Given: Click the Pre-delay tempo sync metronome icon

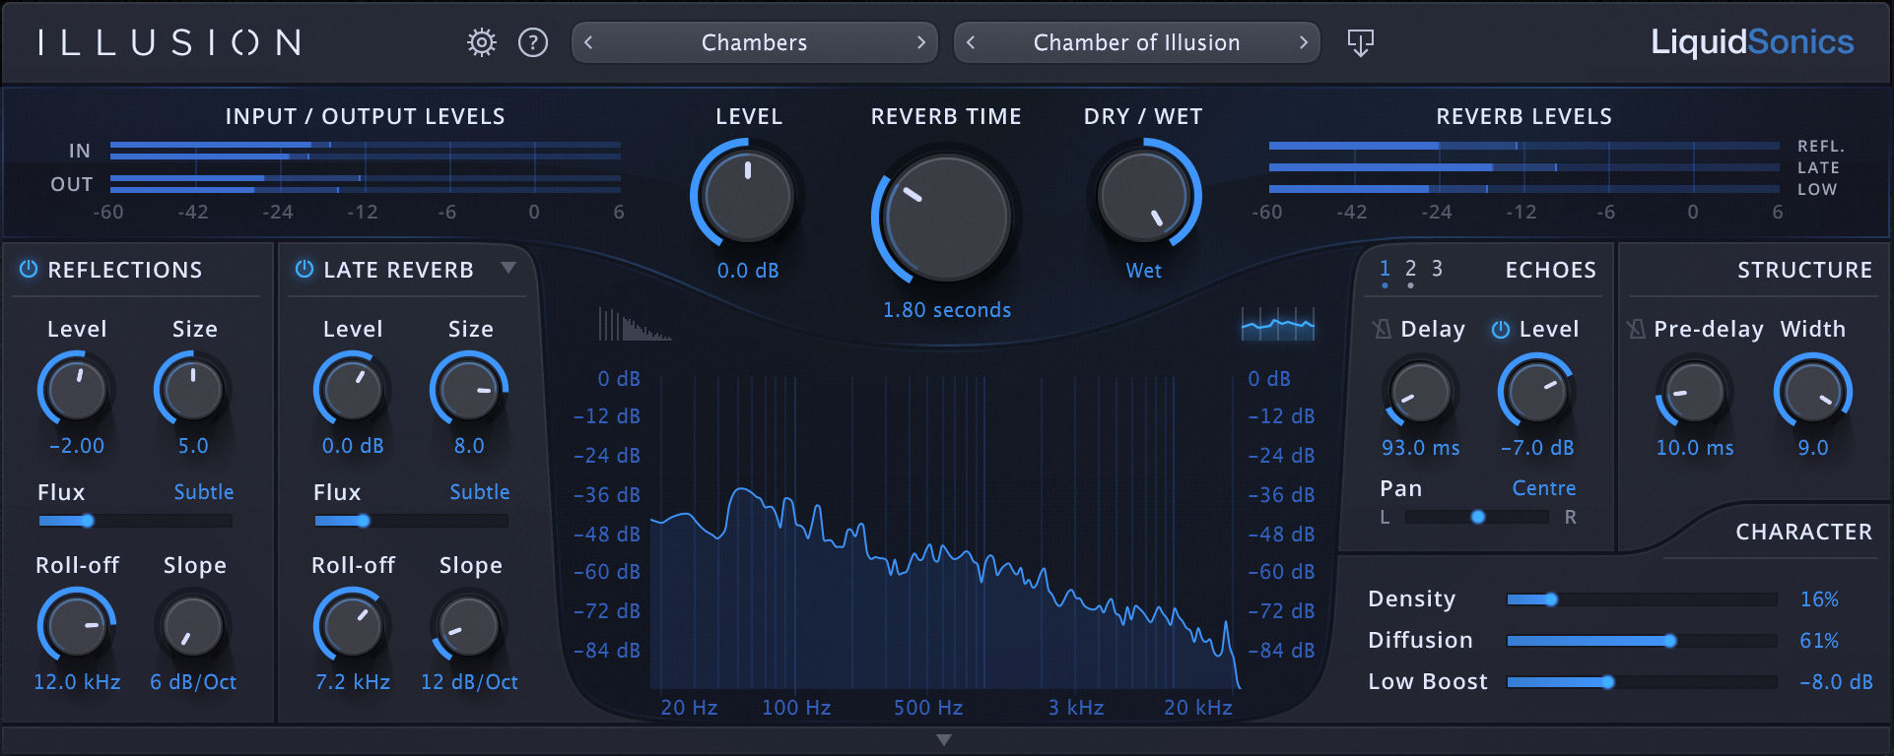Looking at the screenshot, I should 1636,329.
